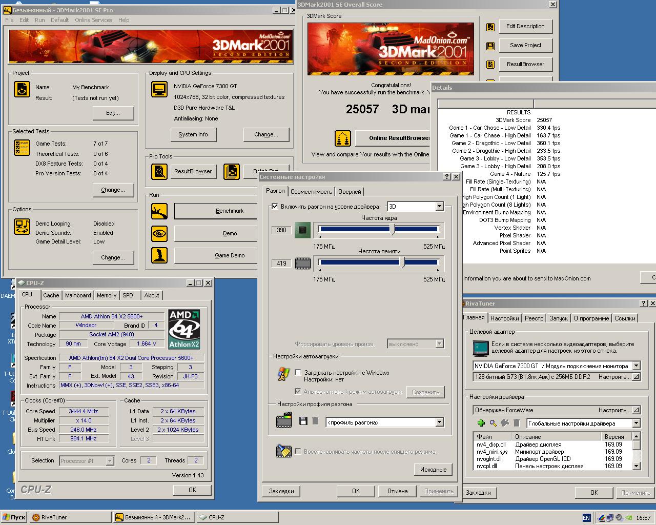656x525 pixels.
Task: Click the memory frequency slider thumb
Action: coord(402,262)
